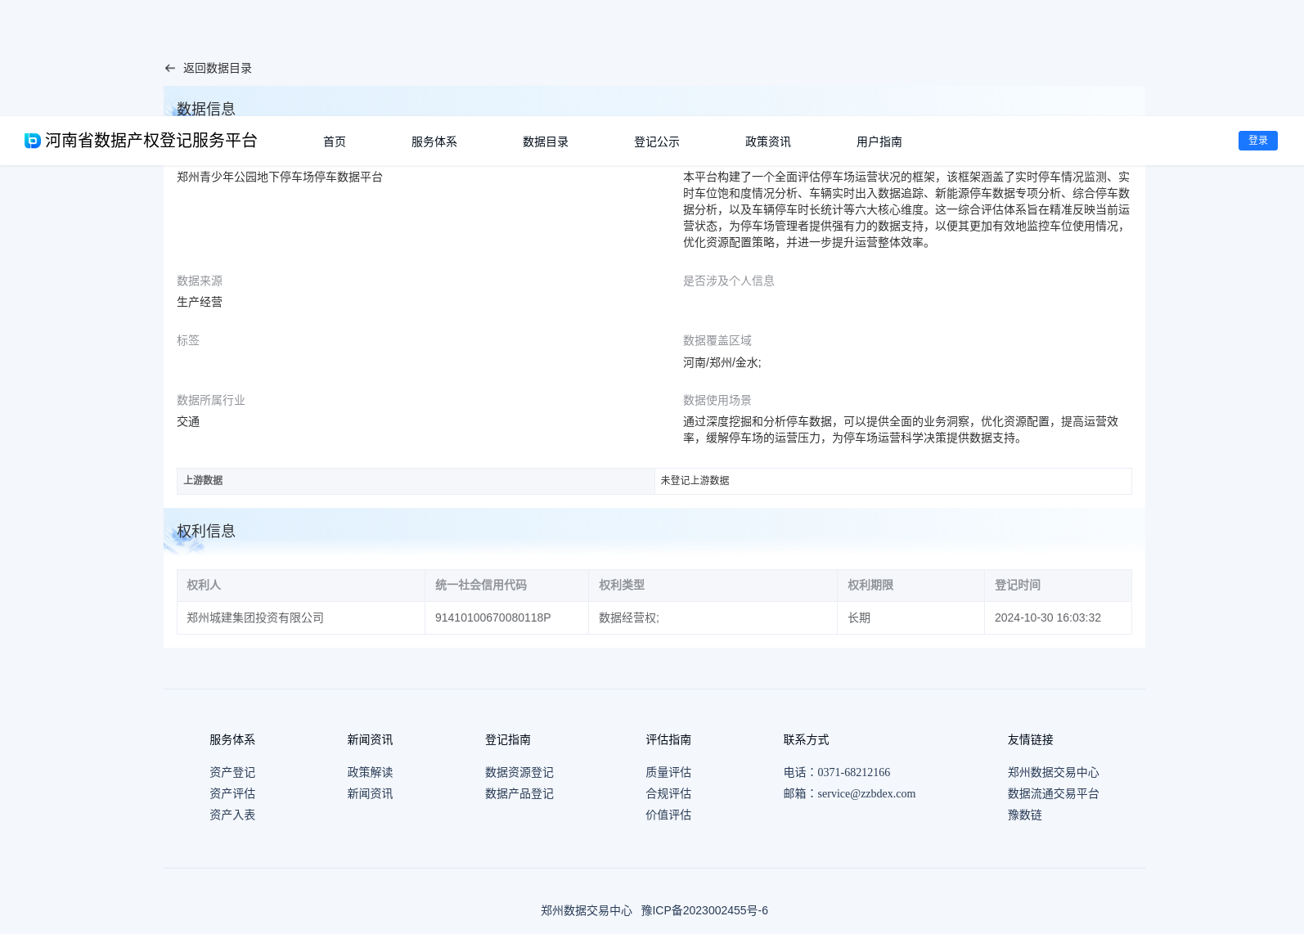The image size is (1304, 934).
Task: Click the 生产经营 data source value
Action: [200, 302]
